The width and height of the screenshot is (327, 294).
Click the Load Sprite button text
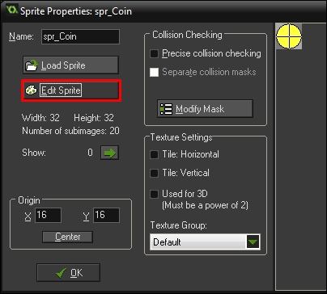pos(63,65)
